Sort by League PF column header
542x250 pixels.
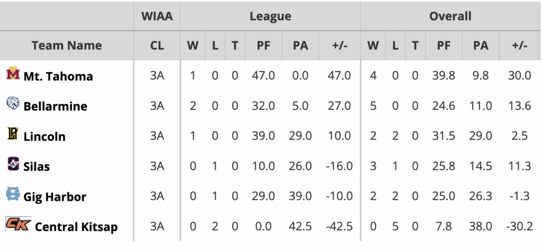click(x=264, y=45)
